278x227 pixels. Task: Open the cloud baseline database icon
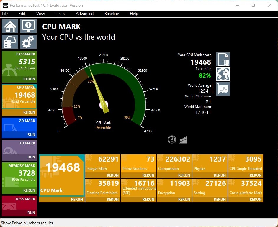click(10, 42)
